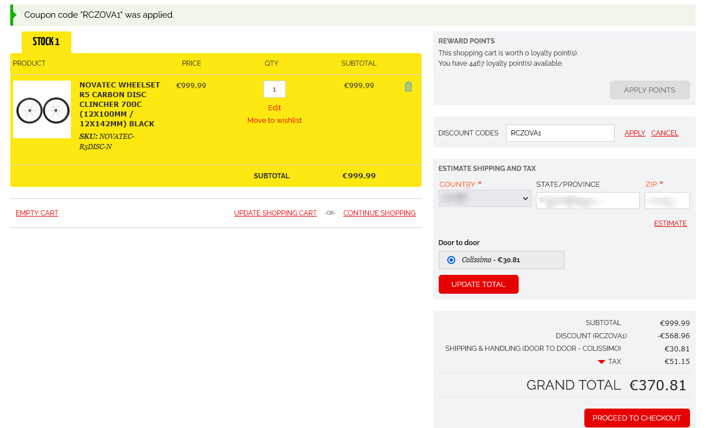Apply the discount code
Viewport: 706px width, 428px height.
point(635,133)
